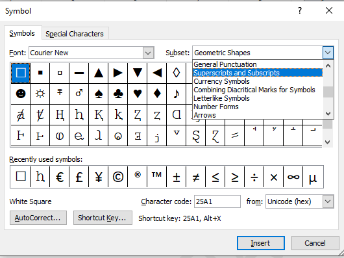Pick the small white square symbol
Screen dimensions: 344x258
click(60, 73)
